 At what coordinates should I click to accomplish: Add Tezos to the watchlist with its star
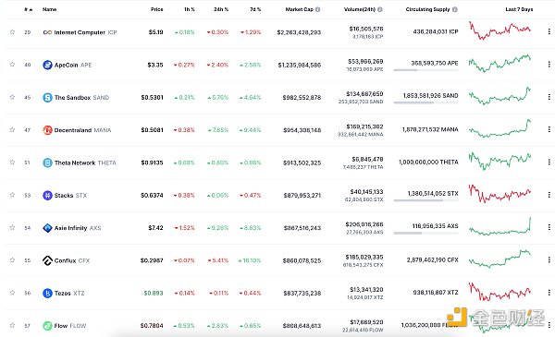pos(12,293)
